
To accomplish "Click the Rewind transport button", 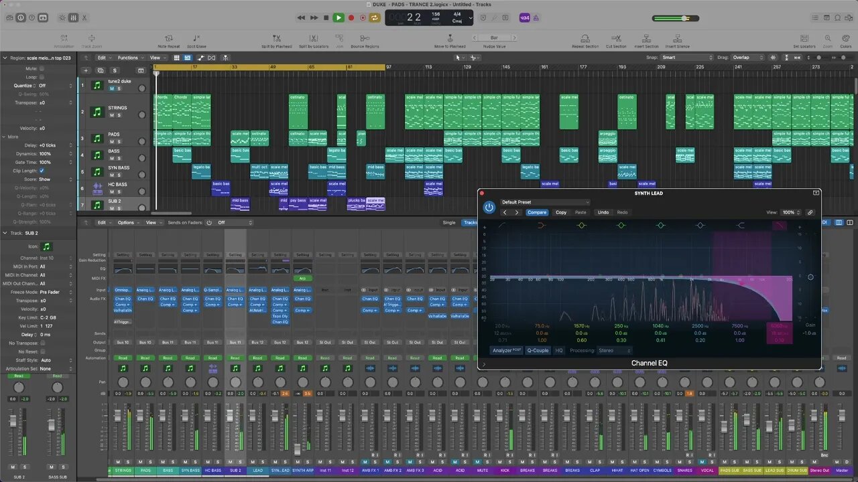I will tap(301, 17).
